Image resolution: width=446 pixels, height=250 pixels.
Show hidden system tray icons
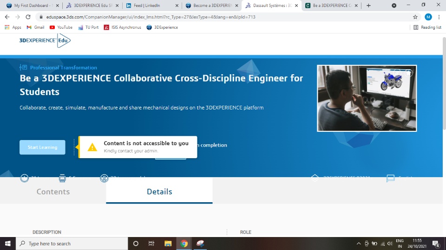359,244
